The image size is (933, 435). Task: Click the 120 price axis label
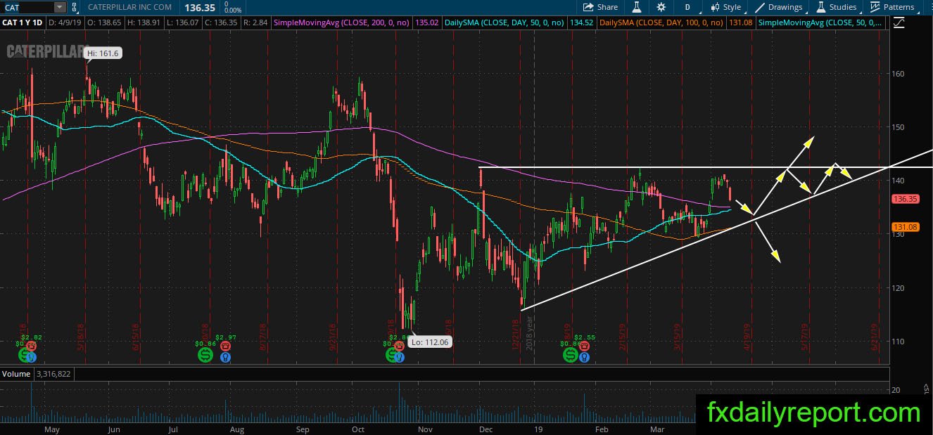899,287
